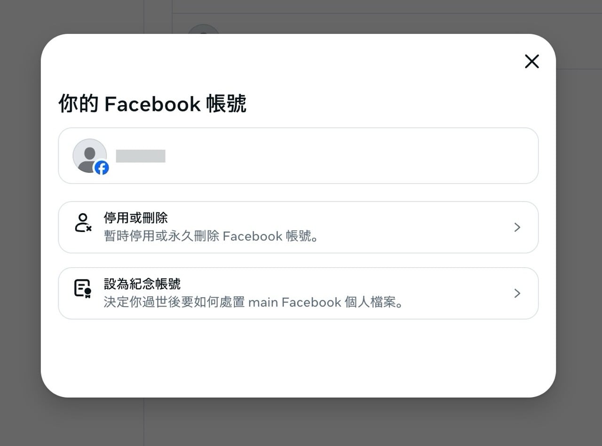Click the chevron next to deactivation description text
Image resolution: width=602 pixels, height=446 pixels.
(517, 227)
